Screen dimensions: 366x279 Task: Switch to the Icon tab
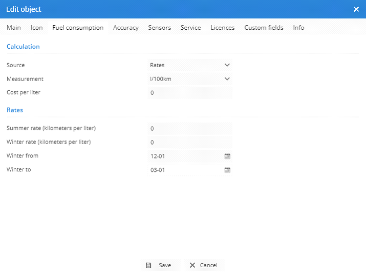click(37, 28)
